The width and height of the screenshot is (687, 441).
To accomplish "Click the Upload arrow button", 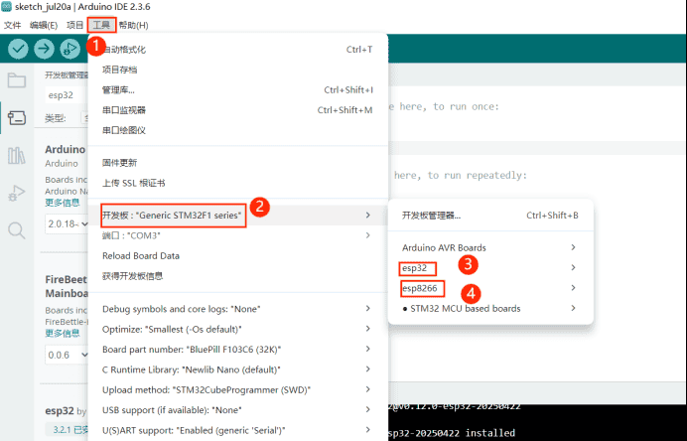I will point(44,49).
